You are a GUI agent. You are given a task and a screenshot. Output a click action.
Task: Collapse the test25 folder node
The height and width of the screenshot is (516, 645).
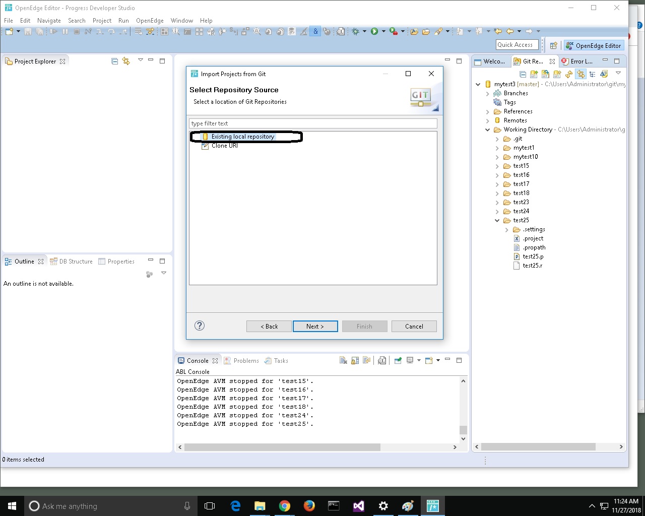click(497, 220)
